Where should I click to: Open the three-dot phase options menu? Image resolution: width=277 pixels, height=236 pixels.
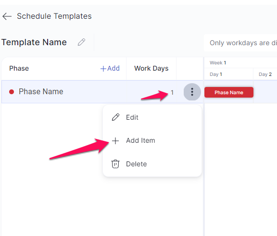pos(192,92)
